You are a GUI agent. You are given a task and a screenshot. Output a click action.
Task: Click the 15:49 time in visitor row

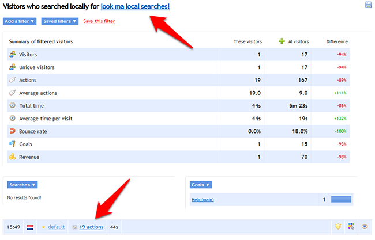coord(13,227)
